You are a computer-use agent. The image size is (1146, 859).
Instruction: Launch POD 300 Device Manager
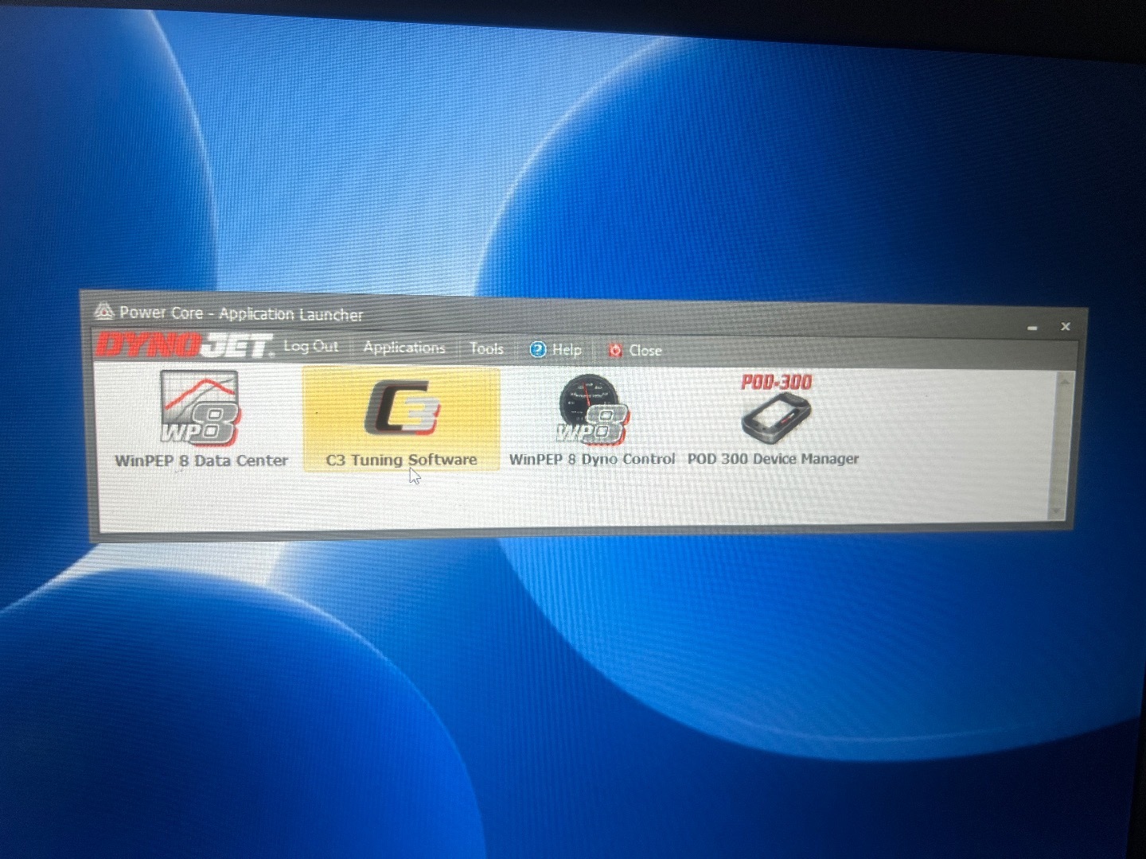[x=774, y=419]
